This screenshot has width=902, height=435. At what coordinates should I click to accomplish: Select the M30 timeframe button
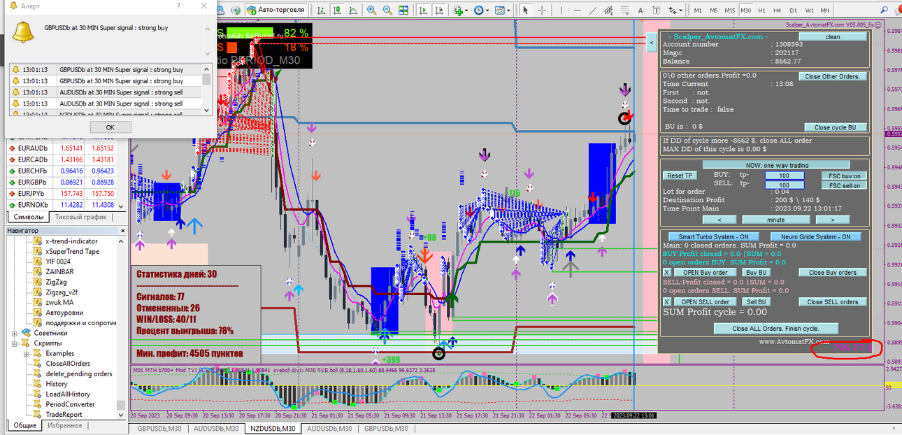click(x=745, y=10)
